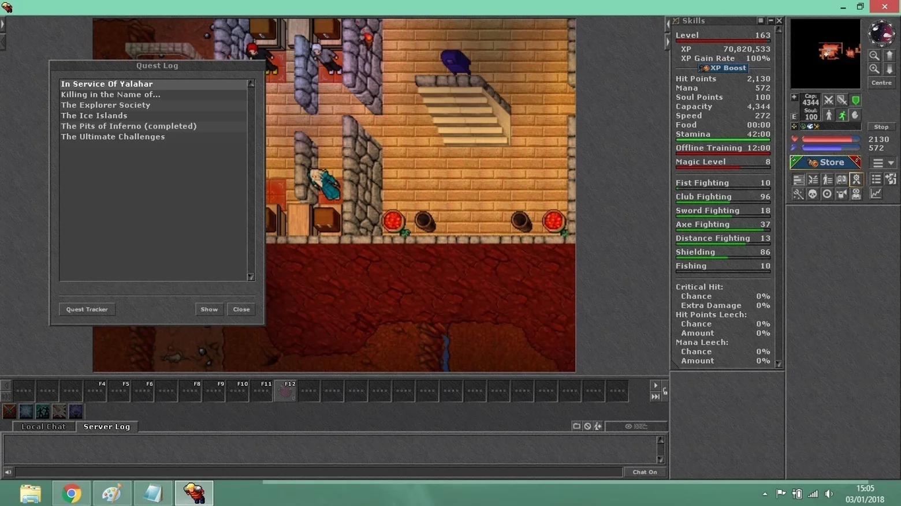Image resolution: width=901 pixels, height=506 pixels.
Task: Collapse the right sidebar with left arrow
Action: pos(668,24)
